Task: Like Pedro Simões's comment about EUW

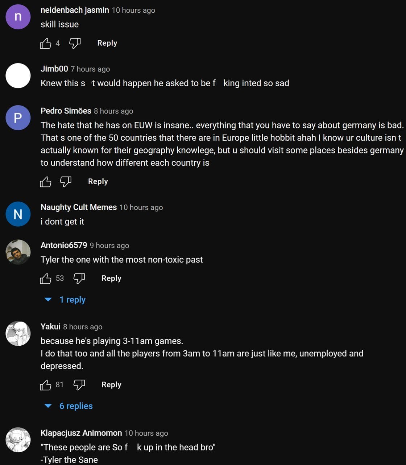Action: point(46,182)
